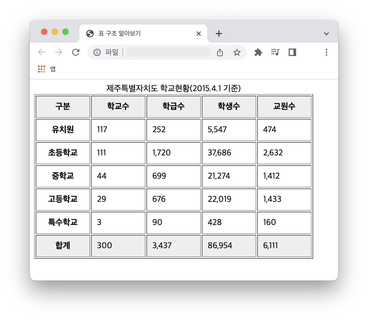Screen dimensions: 368x320
Task: Click the cell showing 676
Action: tap(174, 199)
